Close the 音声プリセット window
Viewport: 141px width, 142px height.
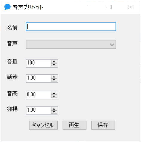(130, 7)
